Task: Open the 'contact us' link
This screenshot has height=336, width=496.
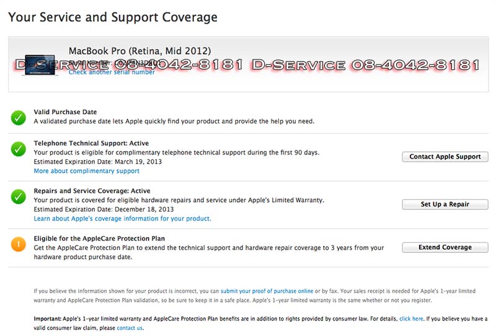Action: 130,328
